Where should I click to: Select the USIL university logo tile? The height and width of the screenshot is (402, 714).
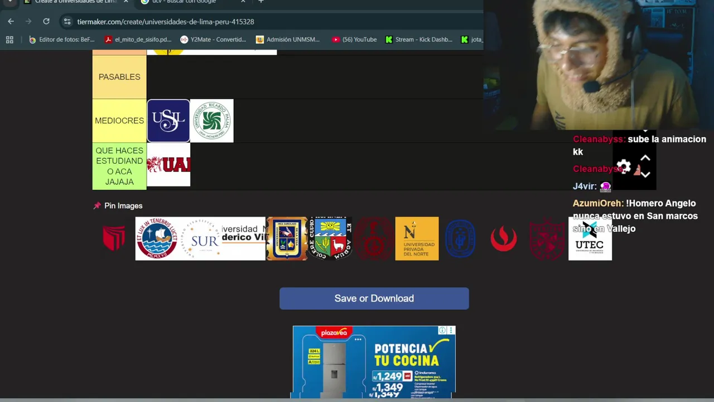click(x=168, y=121)
